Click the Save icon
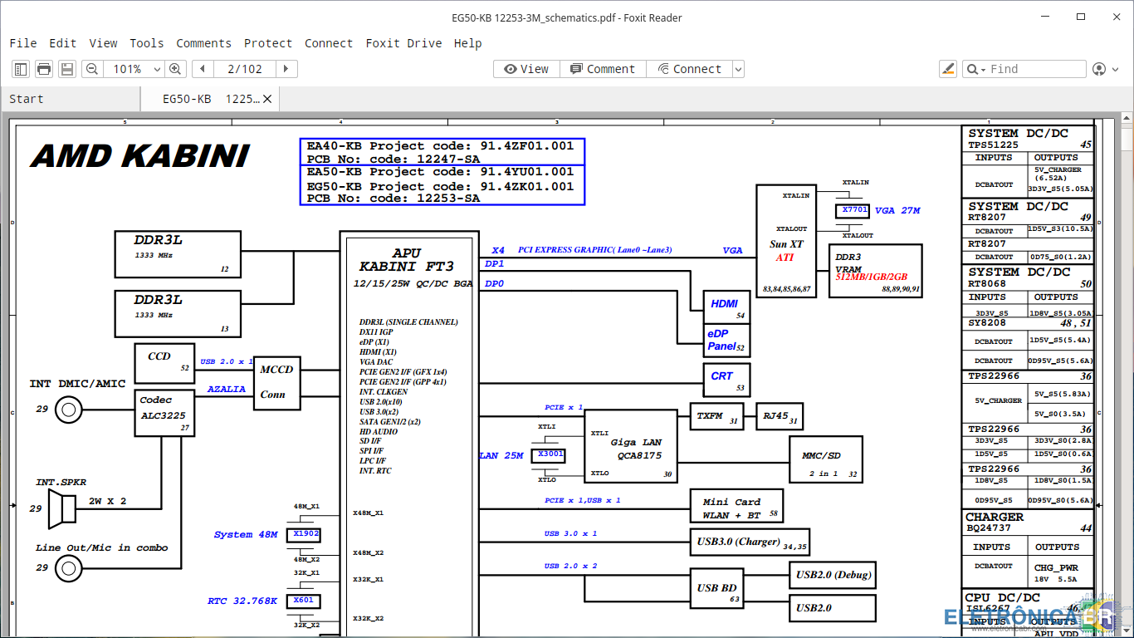 coord(67,69)
